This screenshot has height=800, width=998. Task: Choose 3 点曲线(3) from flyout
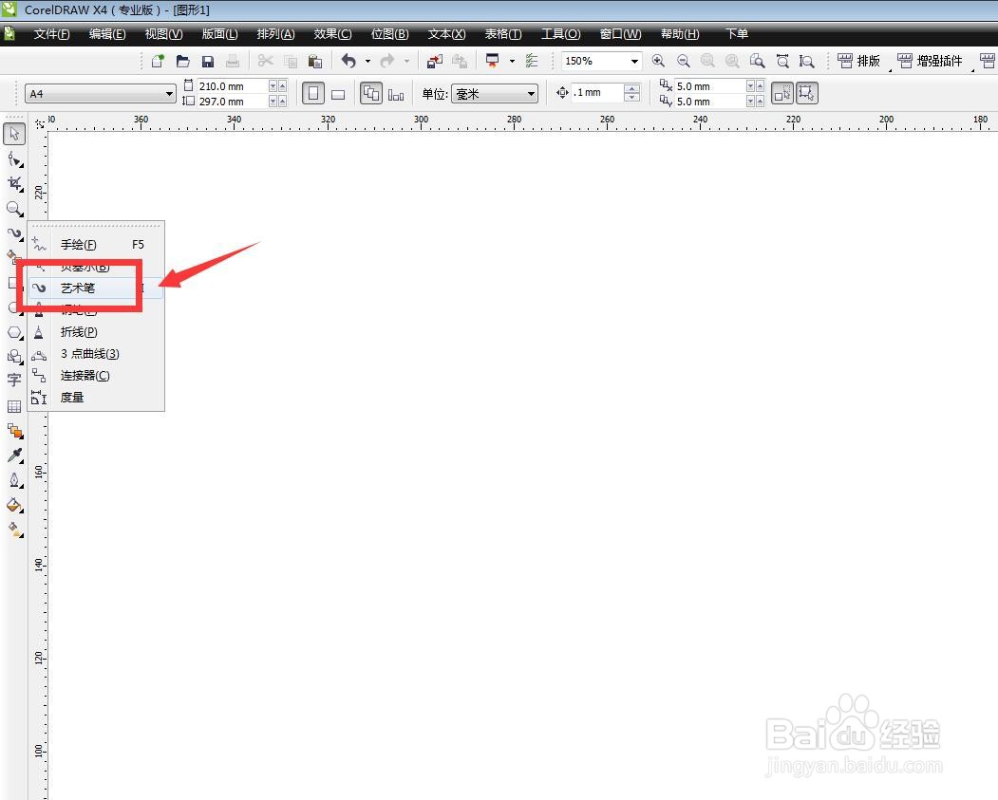pos(96,354)
